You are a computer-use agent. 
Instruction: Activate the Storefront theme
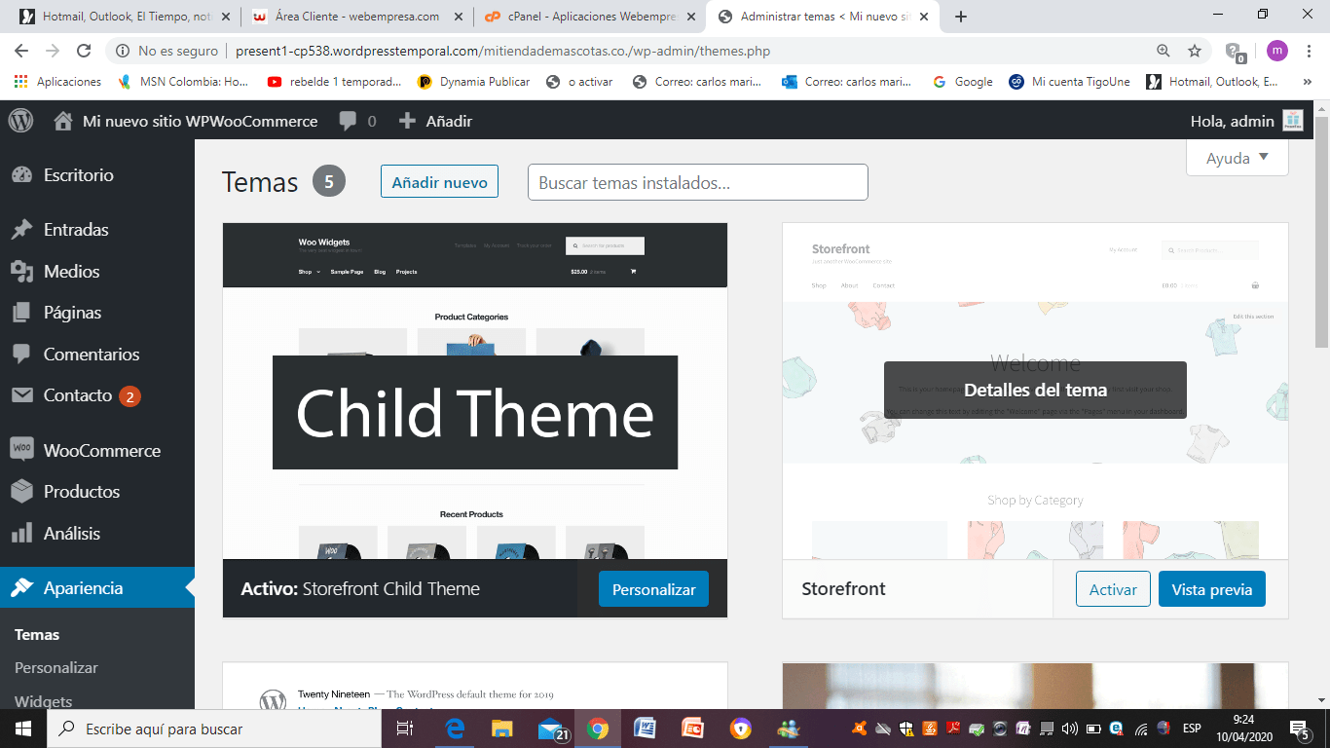(x=1113, y=589)
